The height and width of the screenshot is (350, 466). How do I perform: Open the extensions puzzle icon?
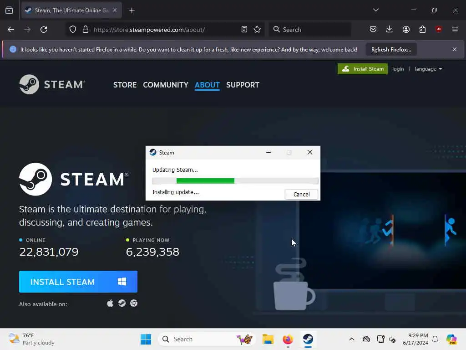(x=422, y=30)
